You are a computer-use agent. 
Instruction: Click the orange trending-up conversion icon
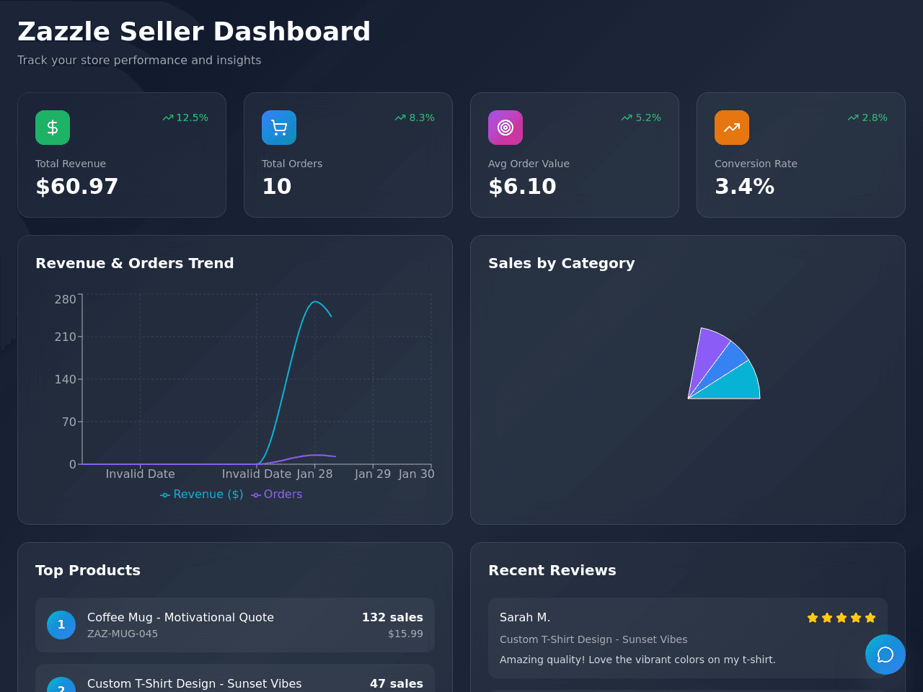click(x=732, y=128)
